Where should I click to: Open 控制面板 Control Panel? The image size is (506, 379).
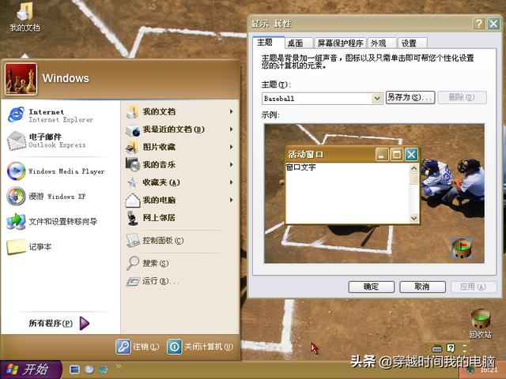tap(155, 240)
